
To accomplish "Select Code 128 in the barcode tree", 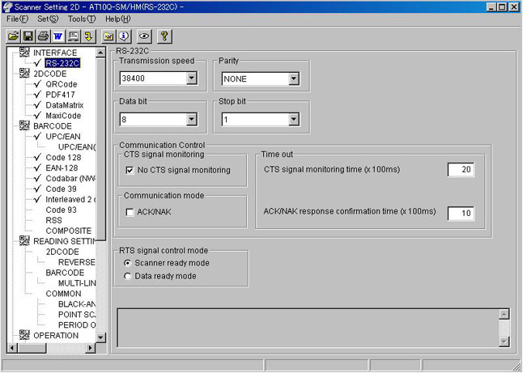I will tap(64, 158).
